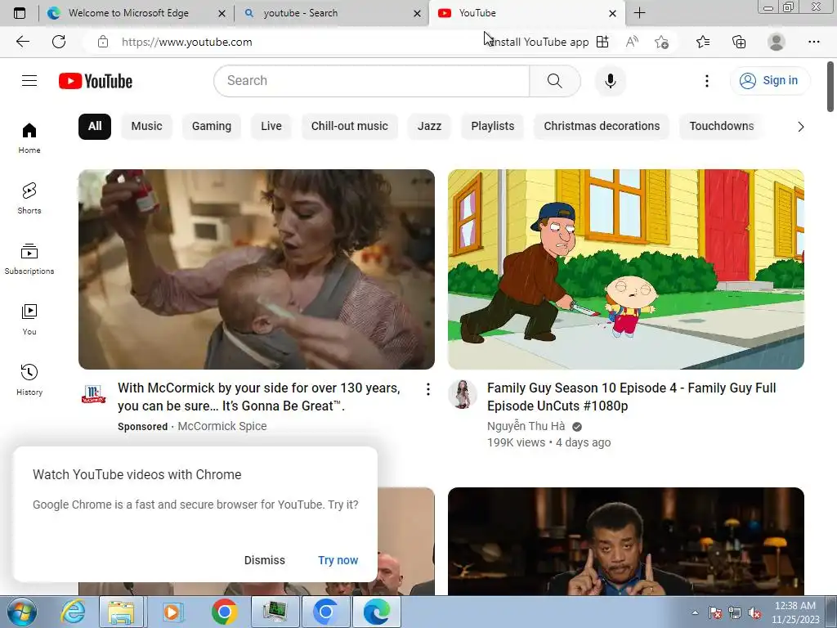This screenshot has width=837, height=628.
Task: Click the Install YouTube app icon
Action: (x=602, y=42)
